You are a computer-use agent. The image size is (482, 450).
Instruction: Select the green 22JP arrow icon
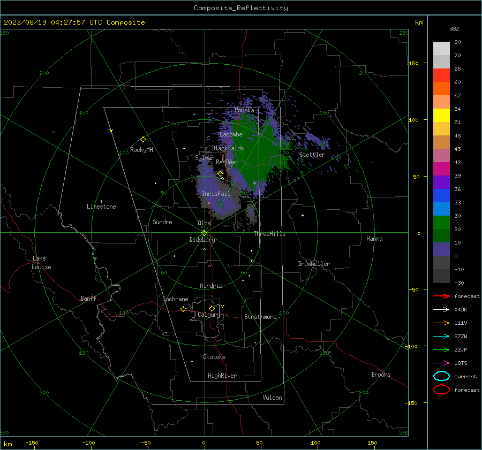[441, 349]
